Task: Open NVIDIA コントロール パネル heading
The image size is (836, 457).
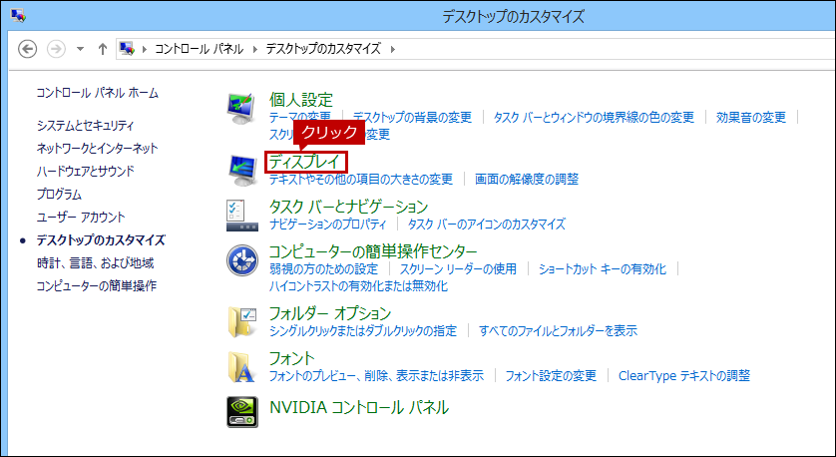Action: [359, 407]
